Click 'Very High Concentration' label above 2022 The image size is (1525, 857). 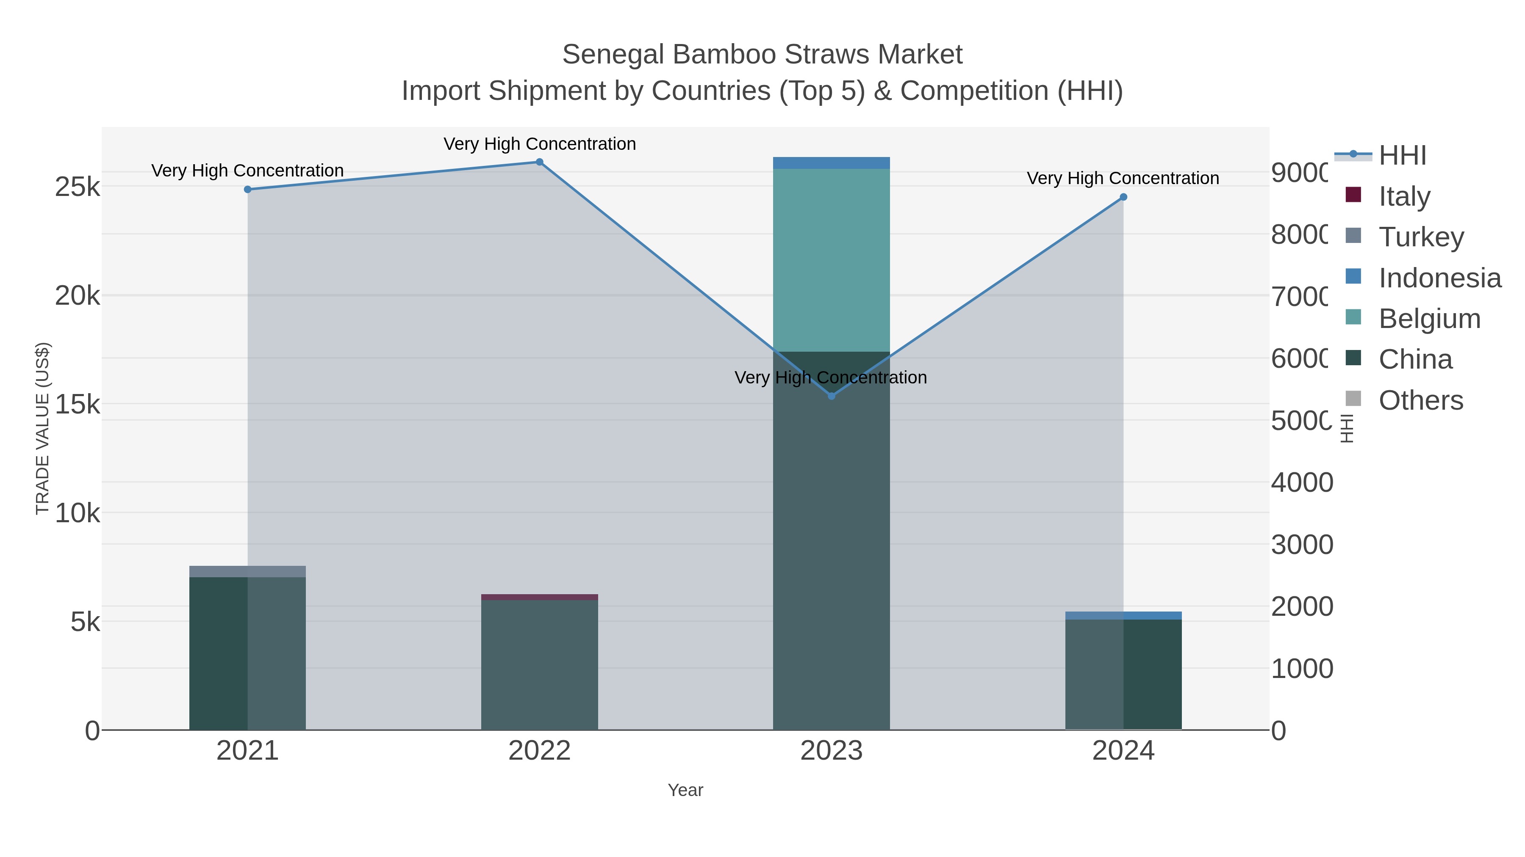(x=539, y=144)
